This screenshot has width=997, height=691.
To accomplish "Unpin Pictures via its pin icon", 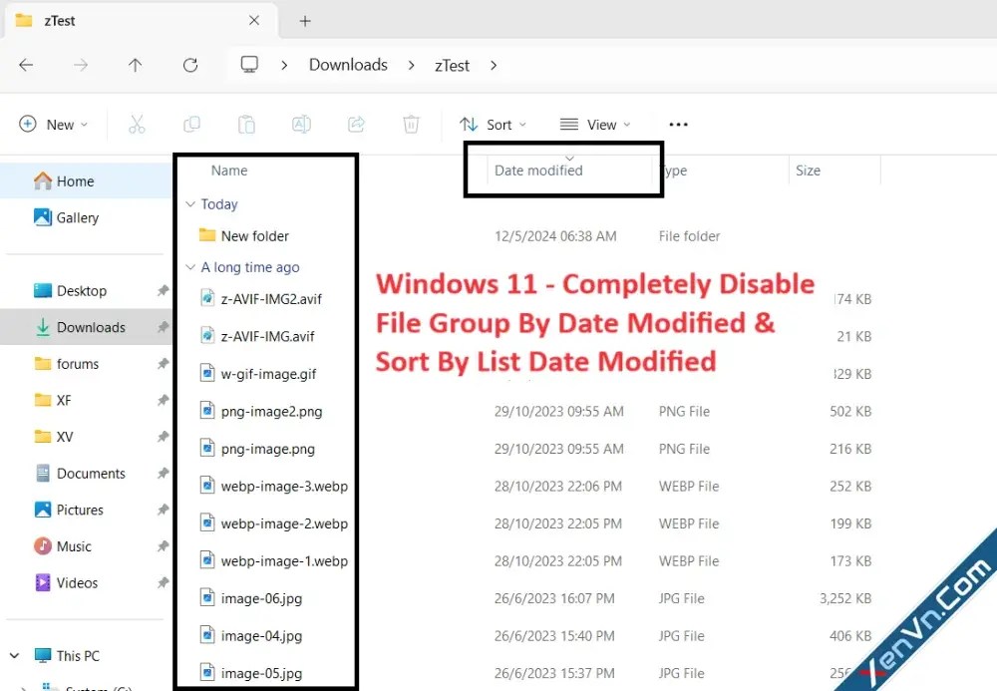I will [x=164, y=510].
